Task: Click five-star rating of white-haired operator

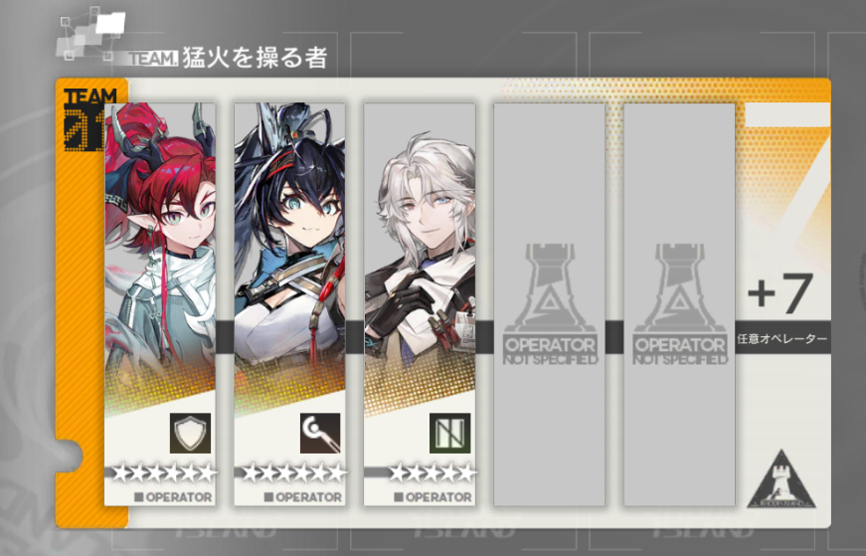Action: coord(432,473)
